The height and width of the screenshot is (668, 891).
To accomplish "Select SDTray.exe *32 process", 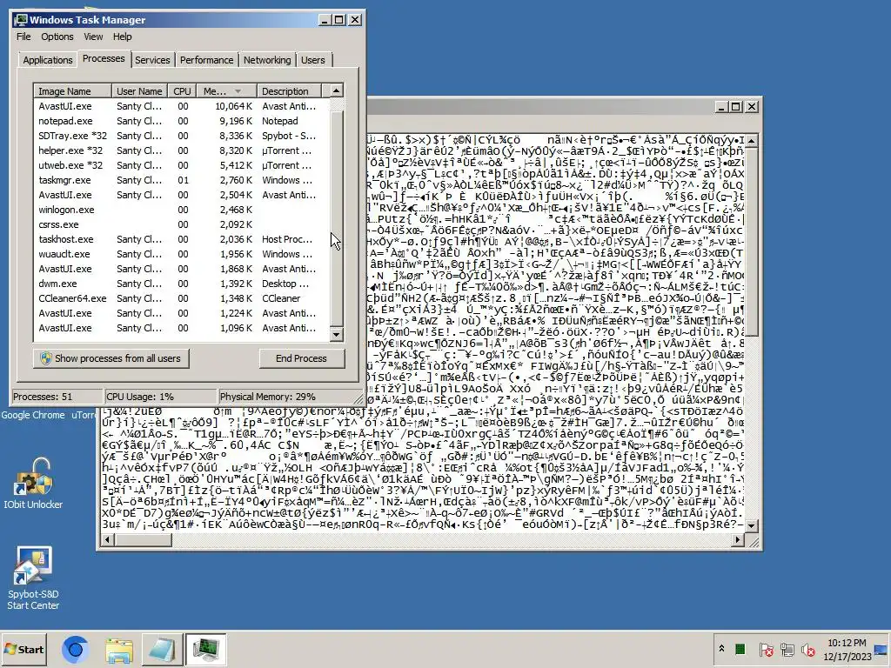I will click(182, 136).
